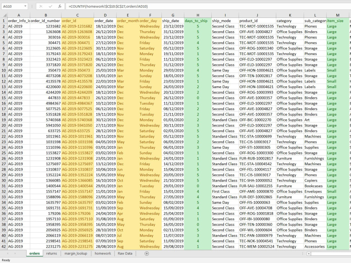The width and height of the screenshot is (351, 263).
Task: Click ship date 01/01/2020
Action: (x=173, y=120)
